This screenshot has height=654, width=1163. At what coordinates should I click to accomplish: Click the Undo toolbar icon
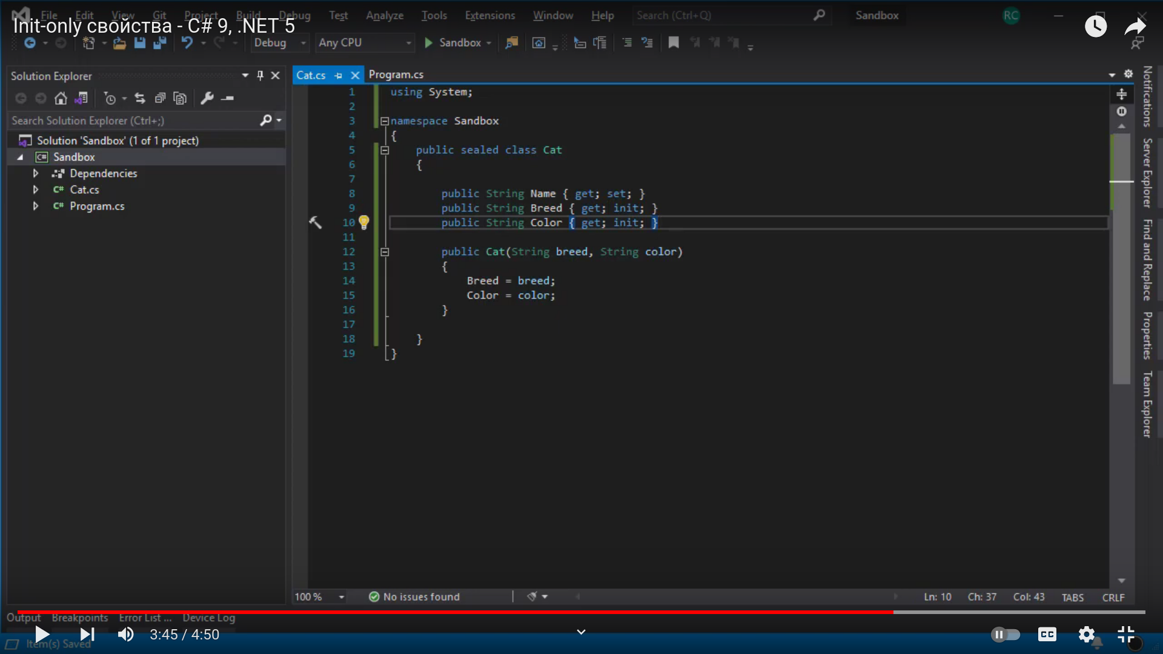click(x=187, y=43)
